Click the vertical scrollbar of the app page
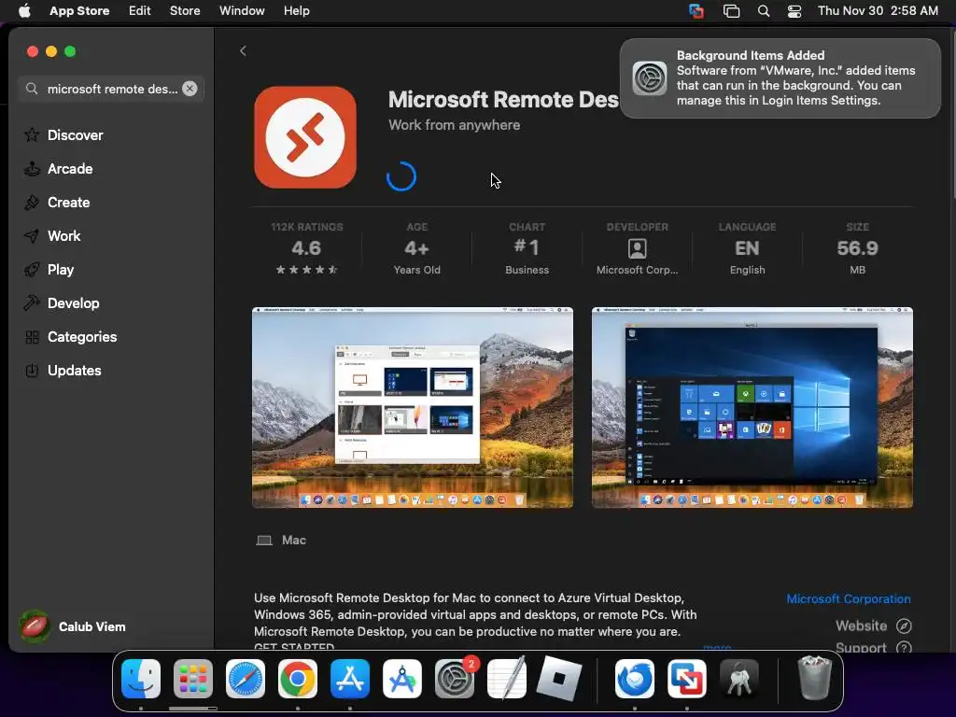This screenshot has width=956, height=717. click(x=952, y=113)
